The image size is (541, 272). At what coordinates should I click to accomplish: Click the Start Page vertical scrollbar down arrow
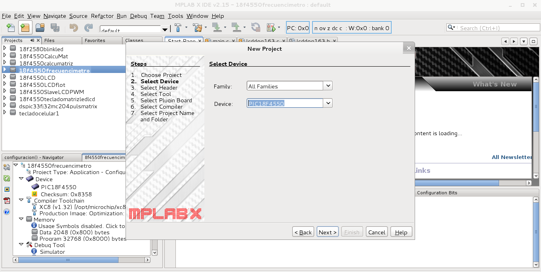pos(536,175)
